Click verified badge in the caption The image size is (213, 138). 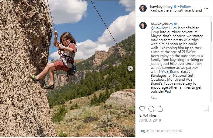175,24
